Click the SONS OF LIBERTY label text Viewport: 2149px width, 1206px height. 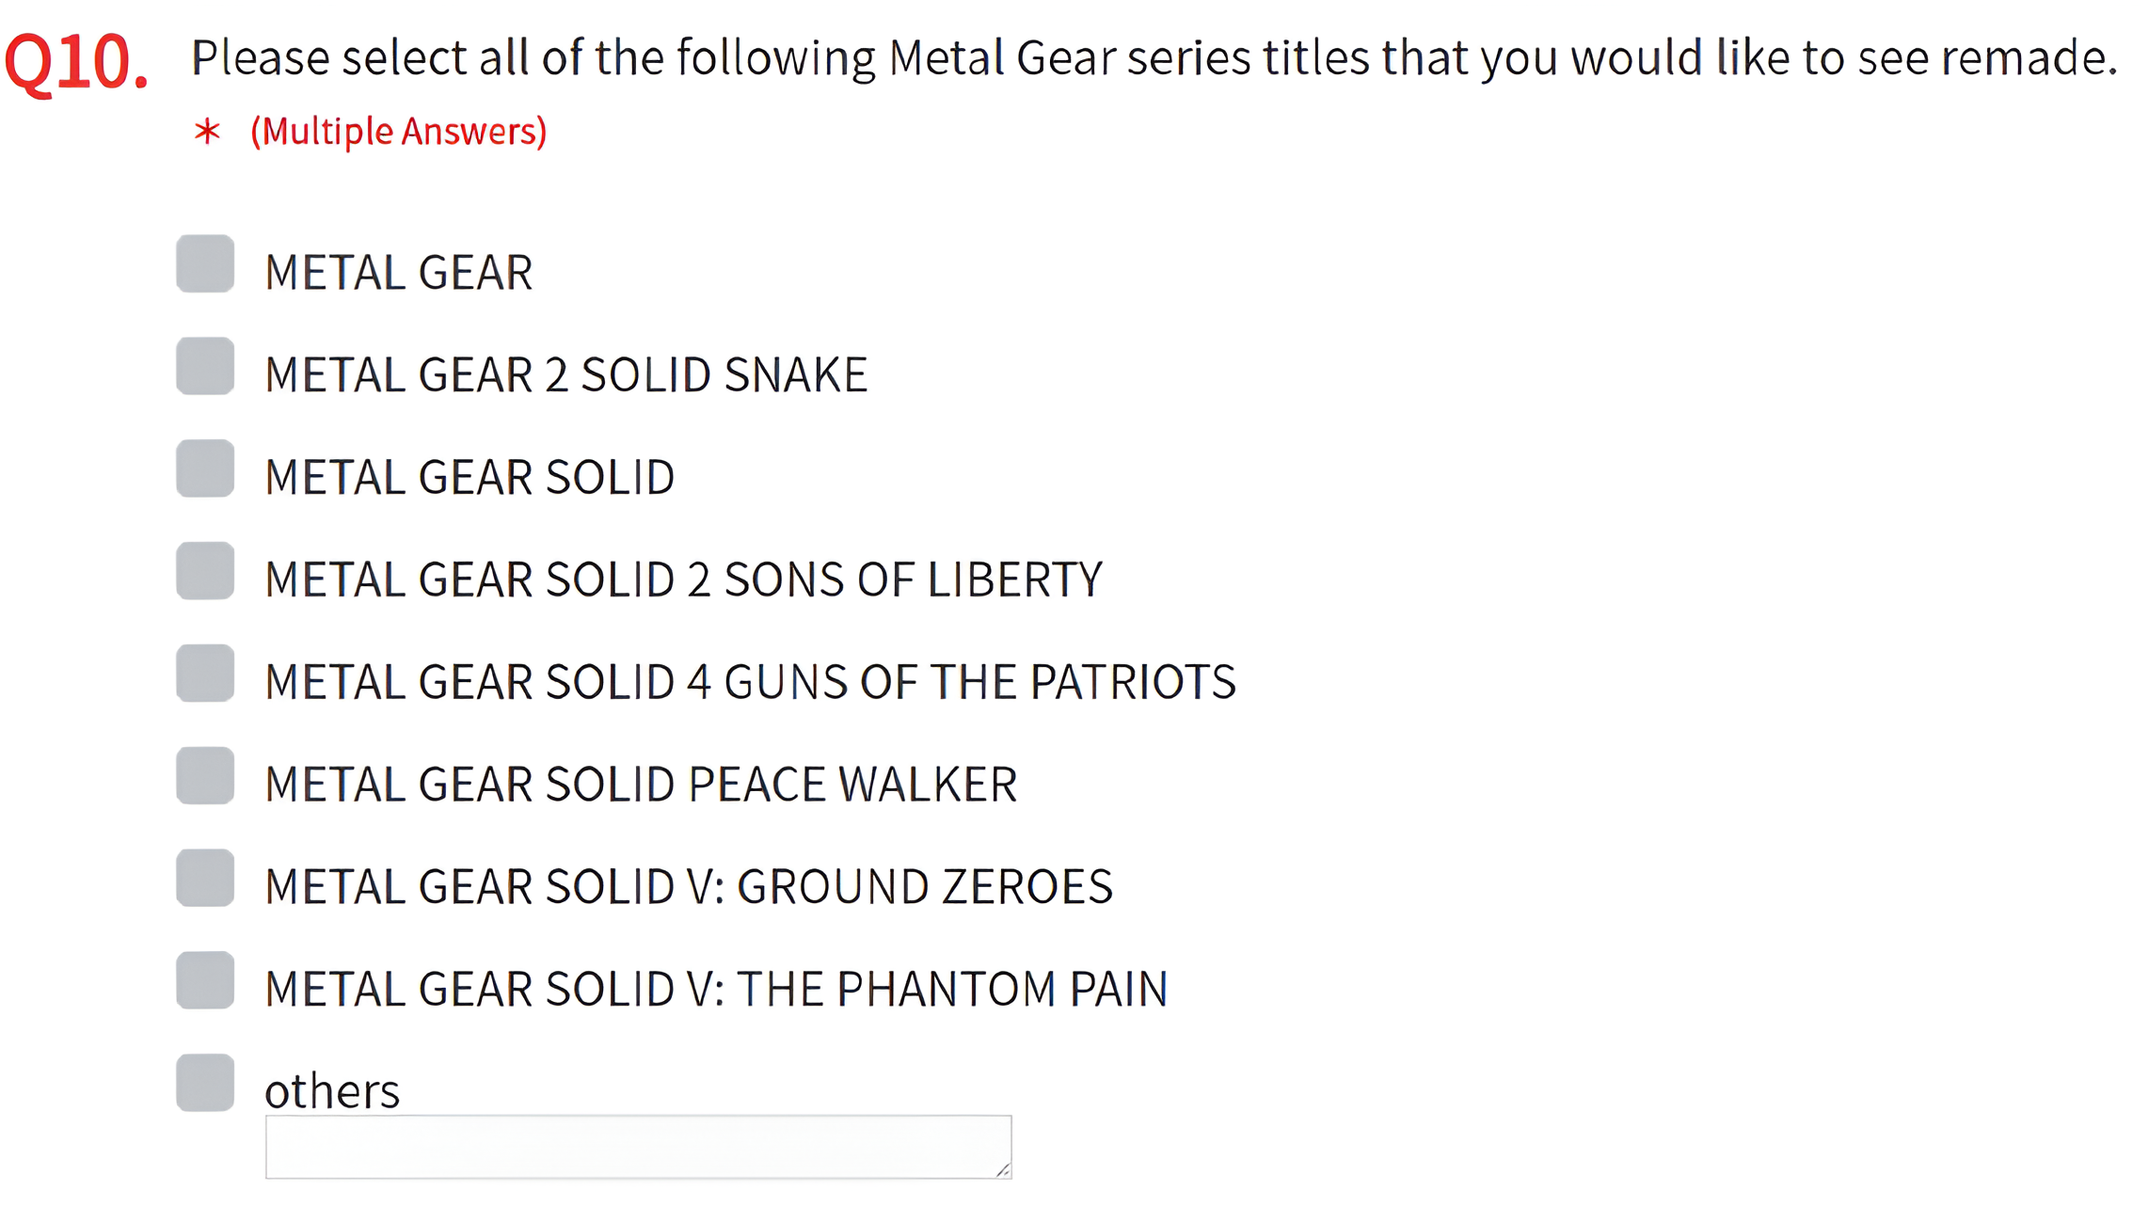pyautogui.click(x=683, y=579)
